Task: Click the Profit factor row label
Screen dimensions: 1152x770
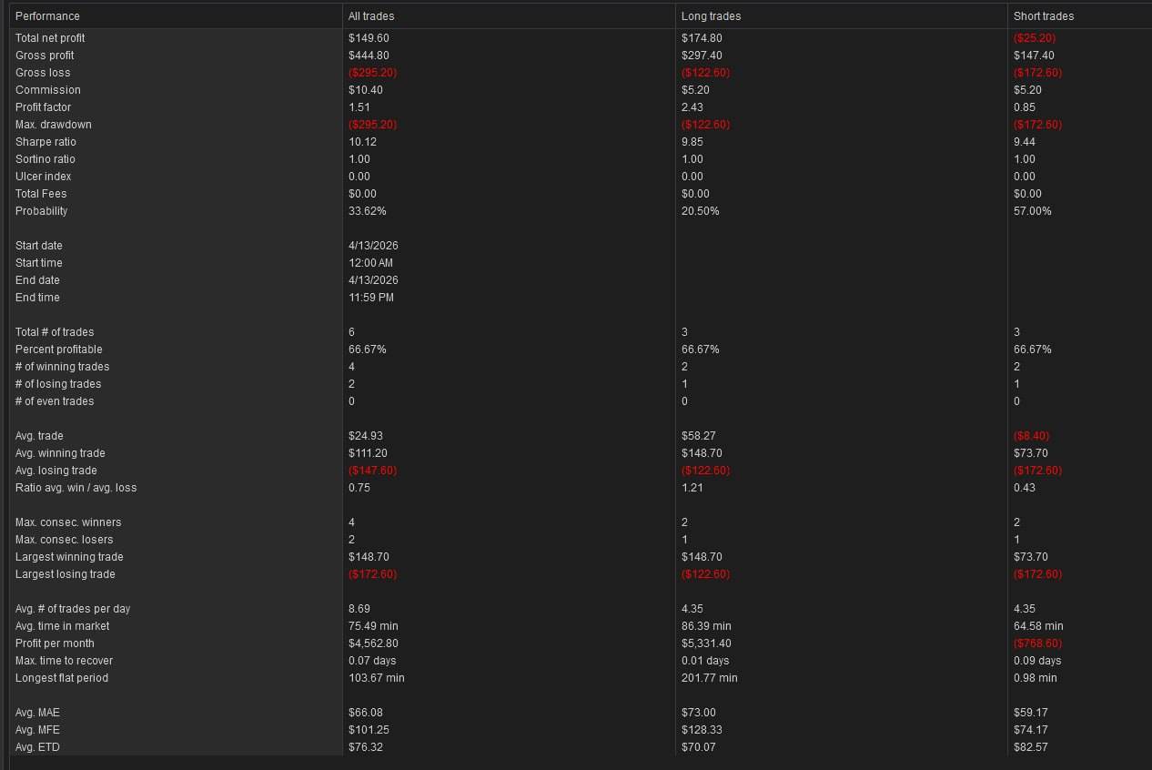Action: coord(43,107)
